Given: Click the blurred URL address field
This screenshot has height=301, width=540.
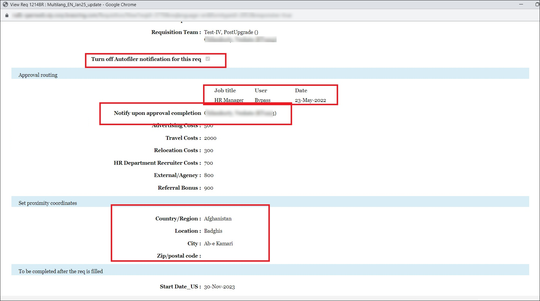Looking at the screenshot, I should coord(152,15).
